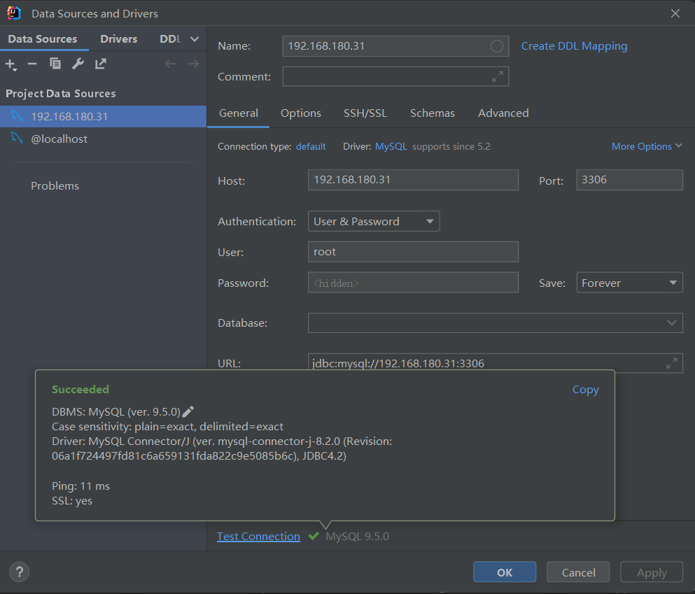Click the Apply button
This screenshot has height=594, width=695.
point(652,572)
